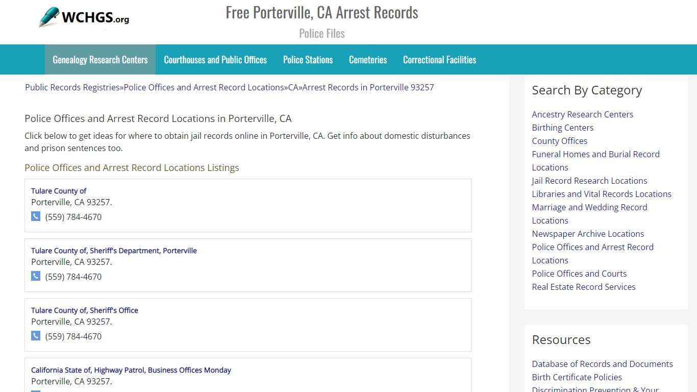Image resolution: width=697 pixels, height=392 pixels.
Task: Open Courthouses and Public Offices menu
Action: tap(215, 60)
